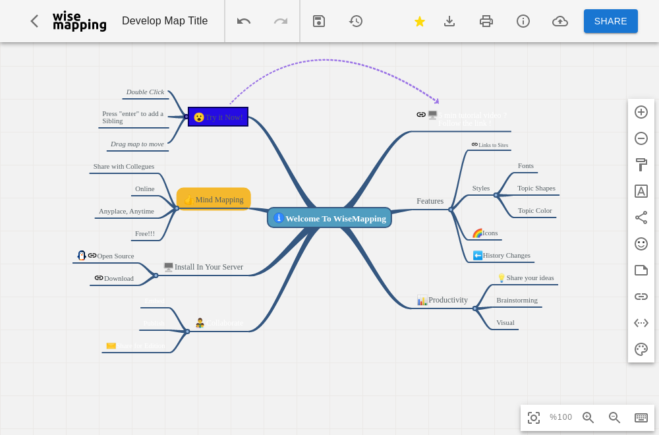The image size is (659, 435).
Task: Print the mind map
Action: tap(486, 21)
